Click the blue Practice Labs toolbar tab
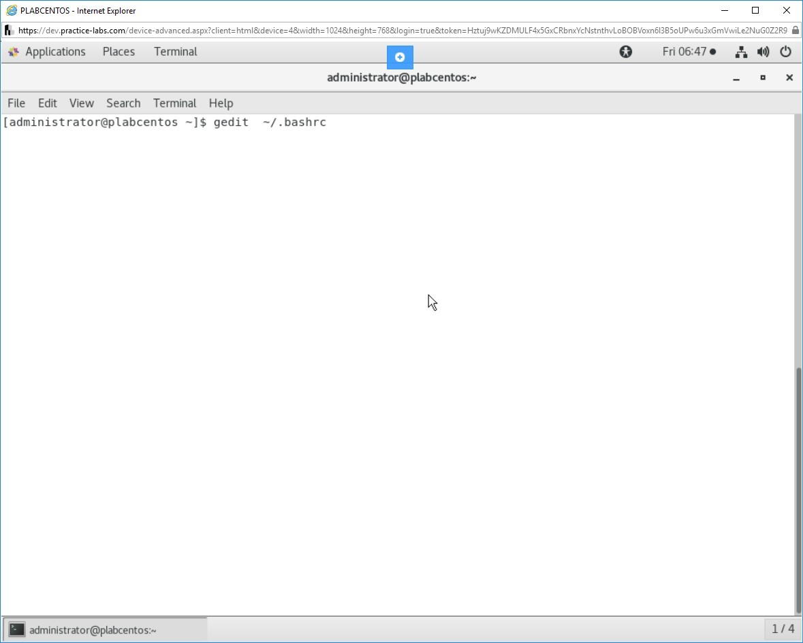The height and width of the screenshot is (643, 803). [x=400, y=57]
